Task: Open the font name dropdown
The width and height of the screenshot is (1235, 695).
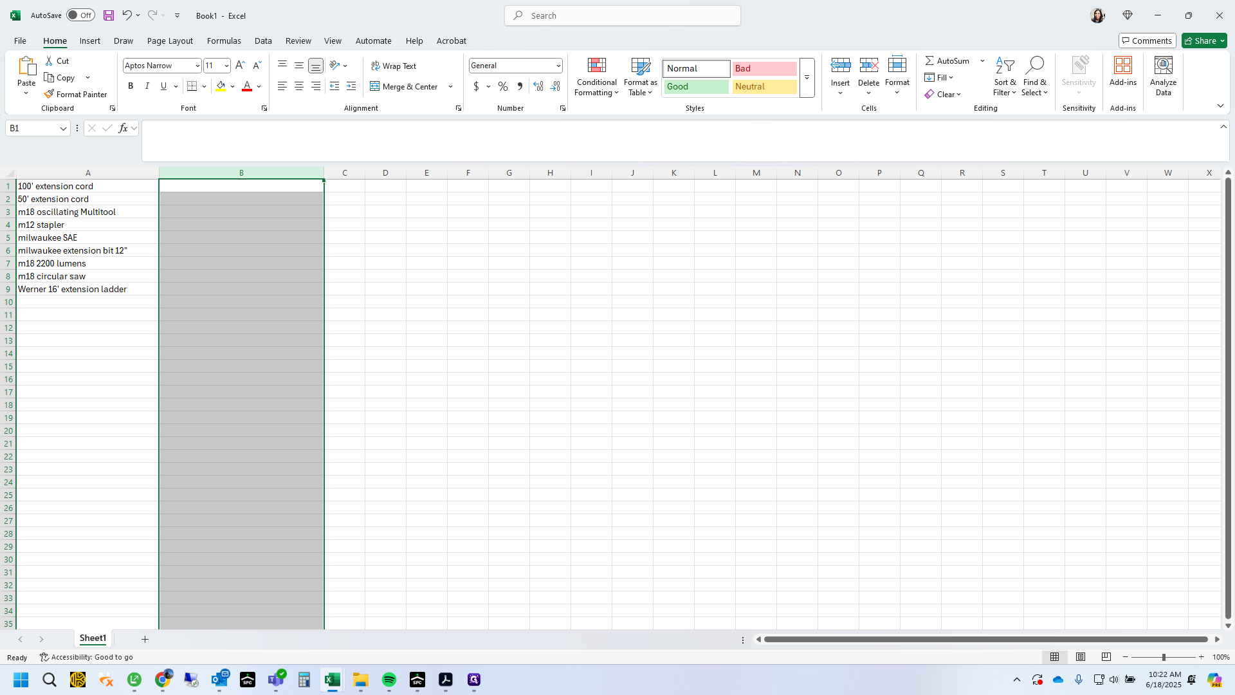Action: pos(197,66)
